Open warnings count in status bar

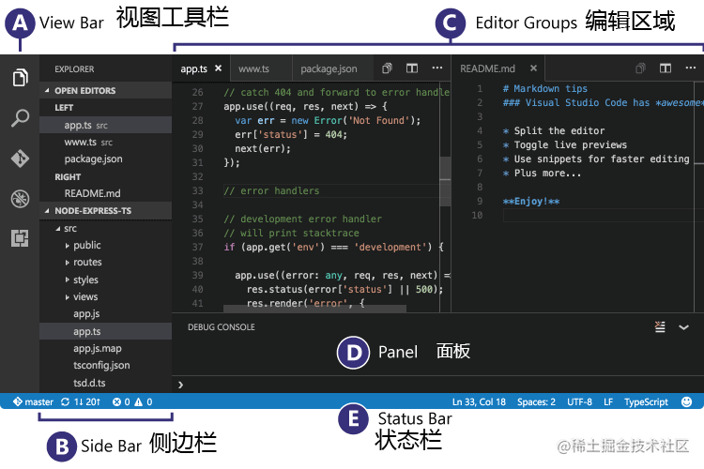[144, 401]
